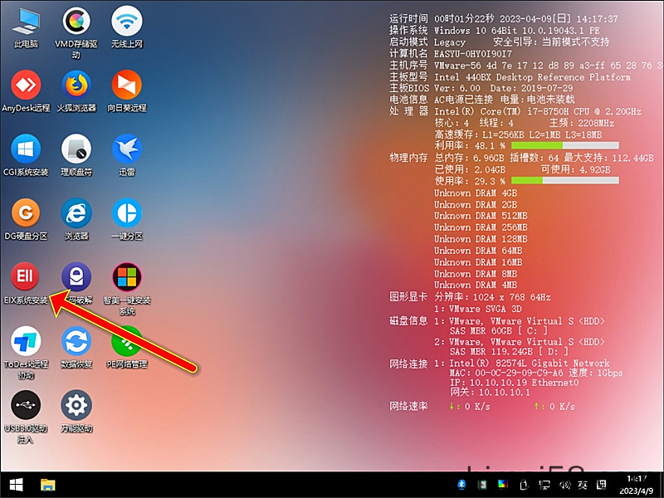Launch 一键分区 partition shortcut
664x498 pixels.
tap(127, 219)
